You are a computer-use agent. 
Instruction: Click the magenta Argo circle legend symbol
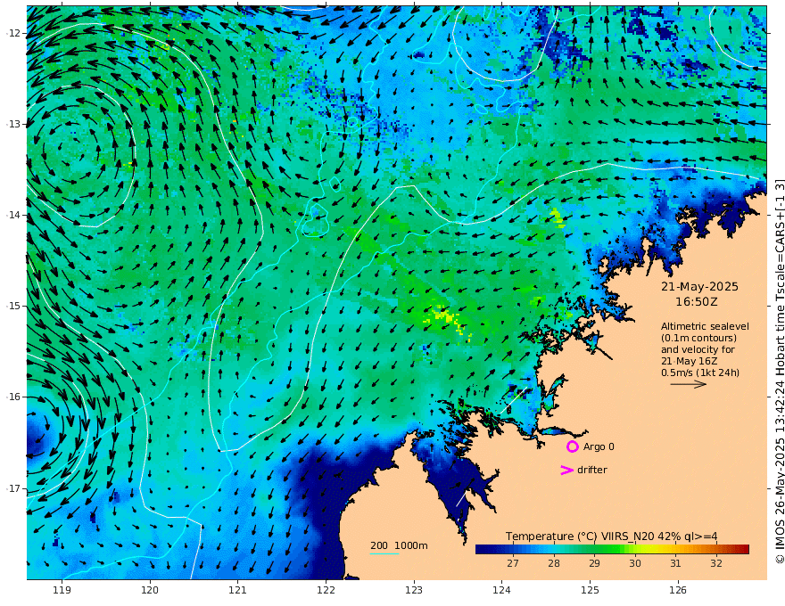pyautogui.click(x=573, y=446)
